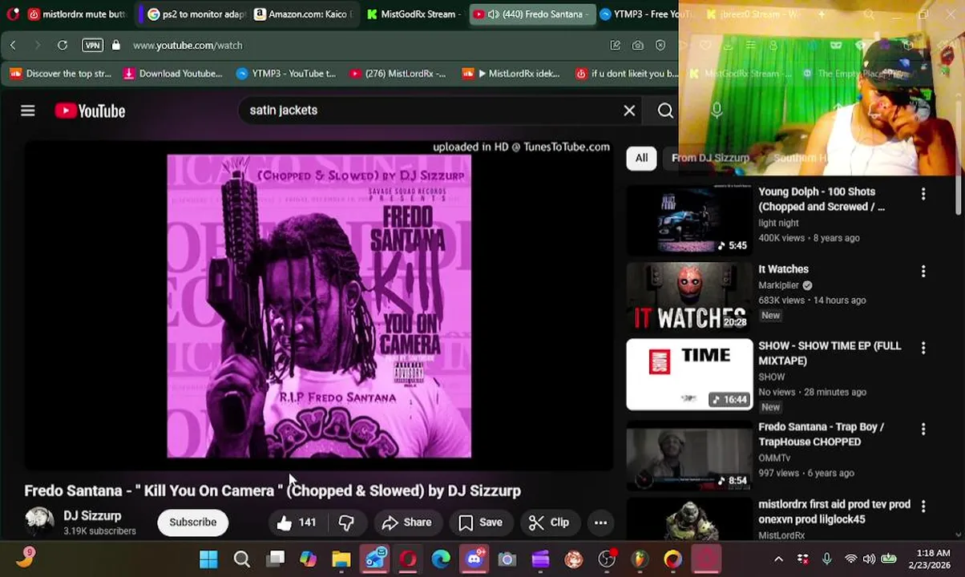The width and height of the screenshot is (965, 577).
Task: Select the 'From DJ Sizzurp' filter chip
Action: coord(710,158)
